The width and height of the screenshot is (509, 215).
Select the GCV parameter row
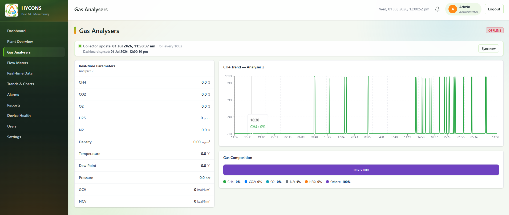[144, 190]
